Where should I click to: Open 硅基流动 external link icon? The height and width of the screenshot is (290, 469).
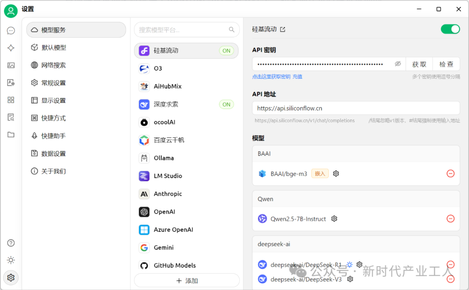[x=283, y=29]
